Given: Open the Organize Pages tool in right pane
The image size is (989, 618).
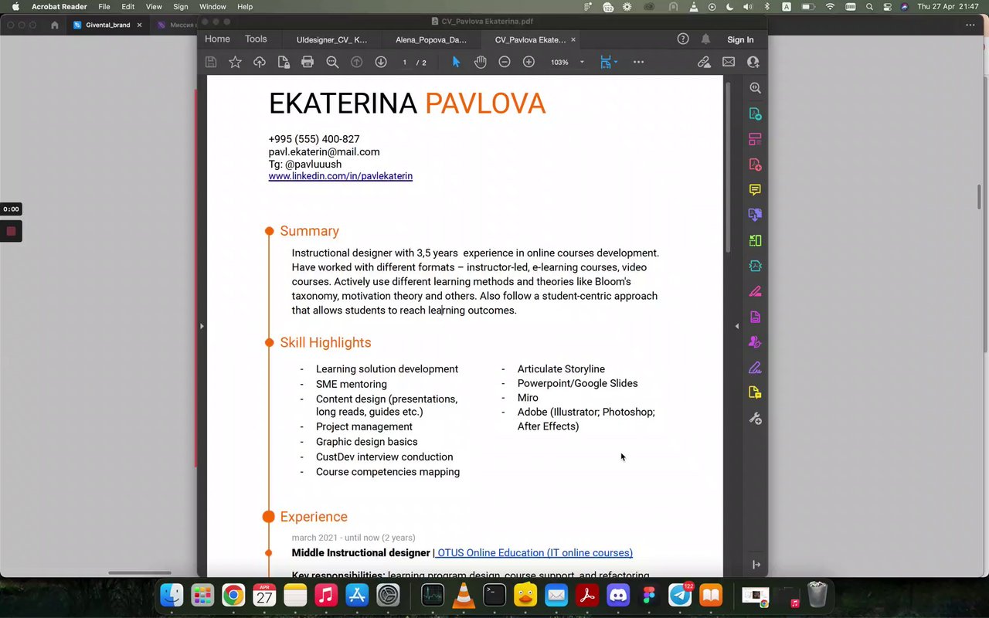Looking at the screenshot, I should pos(755,139).
